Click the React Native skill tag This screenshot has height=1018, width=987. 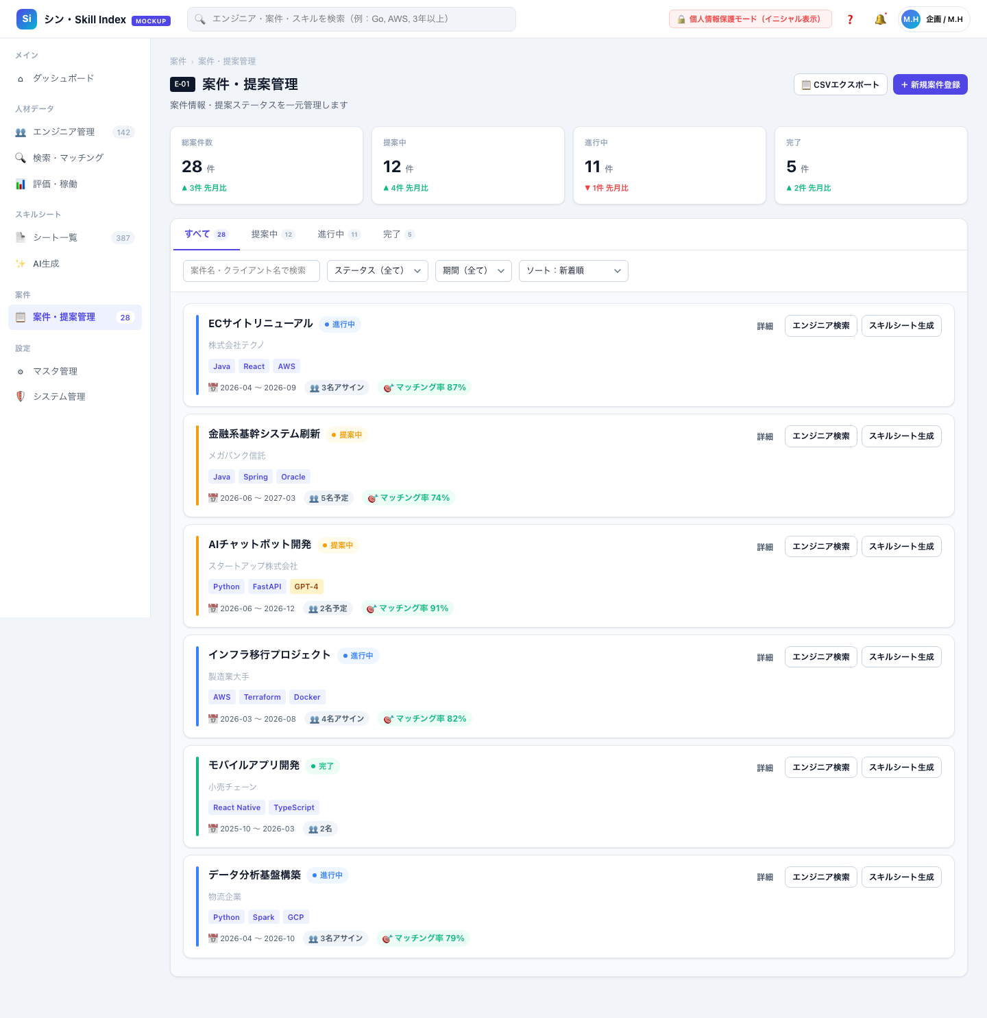coord(237,807)
